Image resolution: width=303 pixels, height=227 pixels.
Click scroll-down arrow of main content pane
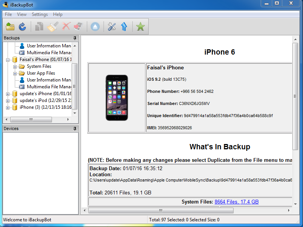tap(295, 204)
